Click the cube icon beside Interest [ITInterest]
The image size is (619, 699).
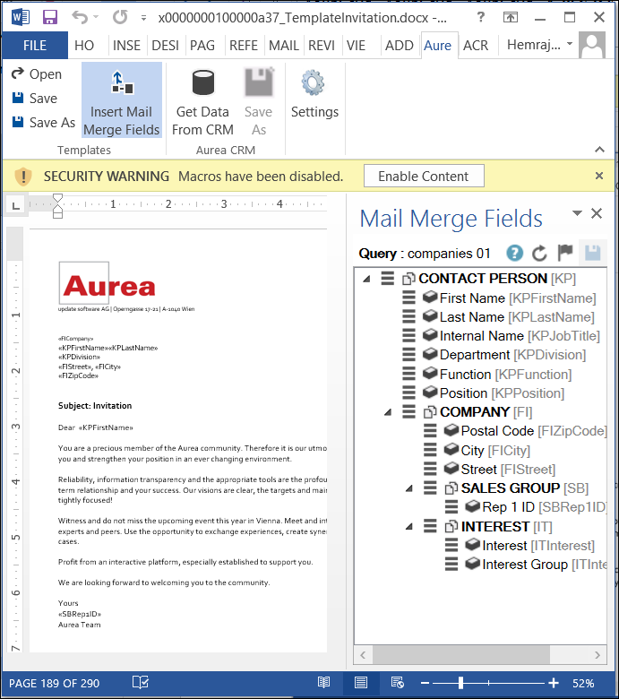[472, 544]
